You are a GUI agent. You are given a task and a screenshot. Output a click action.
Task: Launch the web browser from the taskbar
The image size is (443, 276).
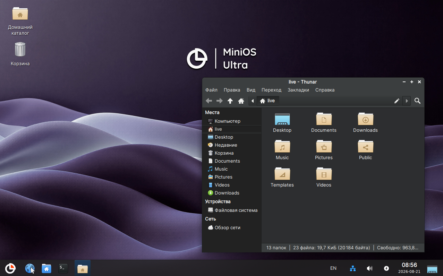coord(30,268)
